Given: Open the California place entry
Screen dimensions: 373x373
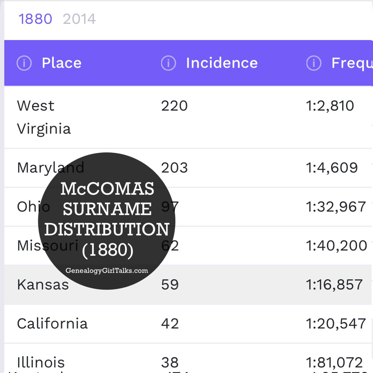Looking at the screenshot, I should (52, 324).
